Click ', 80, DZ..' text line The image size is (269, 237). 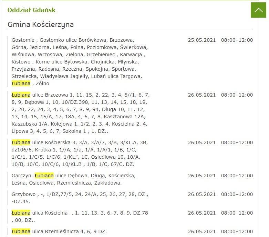[x=23, y=220]
